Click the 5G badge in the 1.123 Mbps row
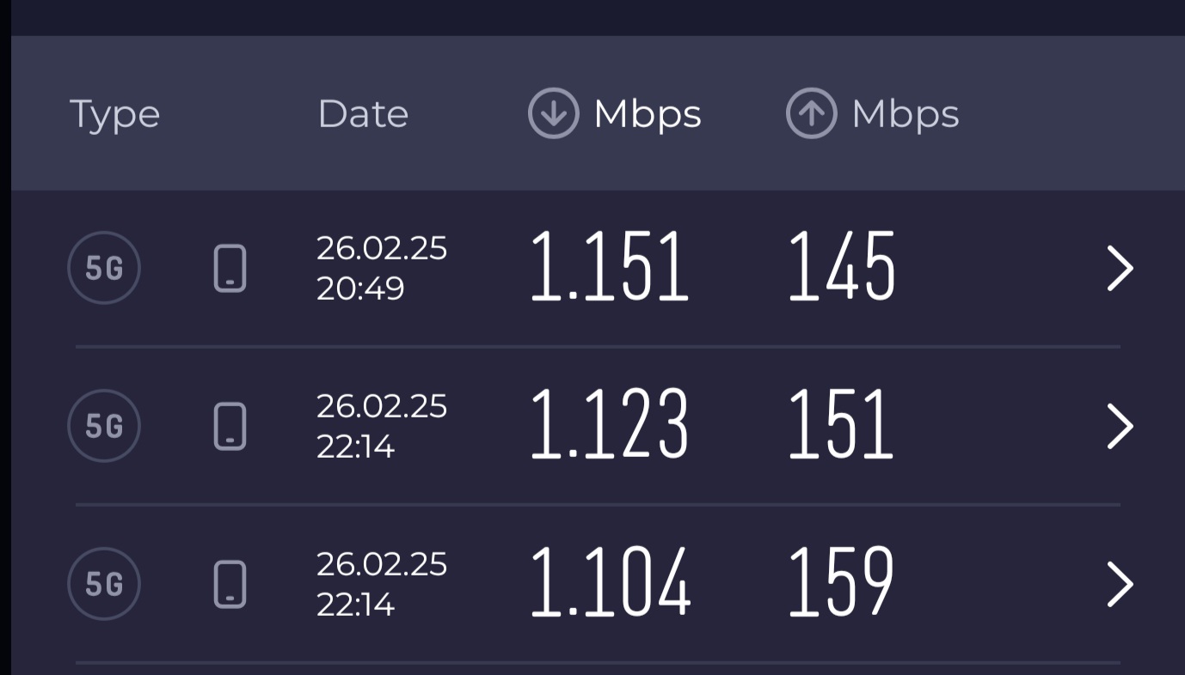The image size is (1185, 675). [x=104, y=426]
